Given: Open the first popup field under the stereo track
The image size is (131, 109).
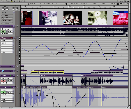Looking at the screenshot, I should coord(7,29).
